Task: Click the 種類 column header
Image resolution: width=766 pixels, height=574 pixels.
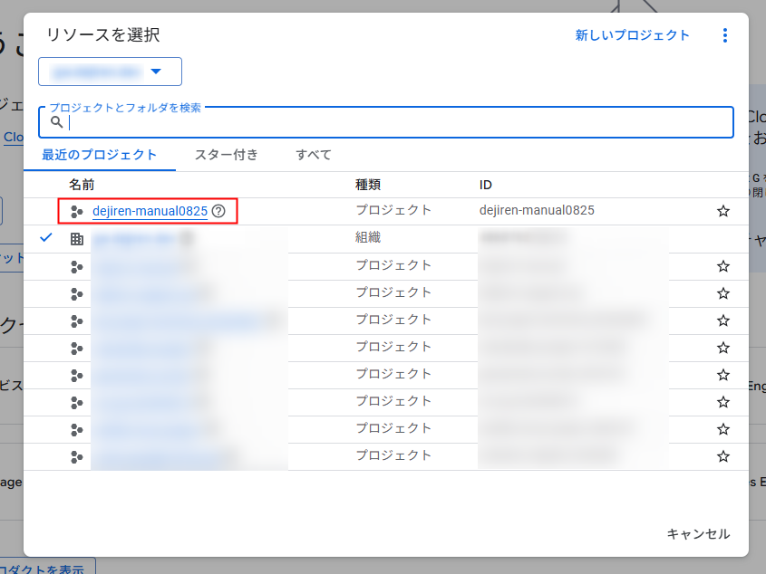Action: coord(368,185)
